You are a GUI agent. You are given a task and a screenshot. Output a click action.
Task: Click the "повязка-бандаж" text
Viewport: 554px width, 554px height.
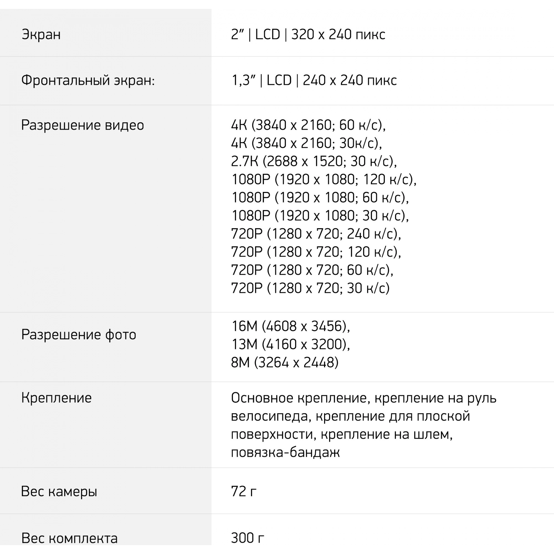[x=285, y=452]
